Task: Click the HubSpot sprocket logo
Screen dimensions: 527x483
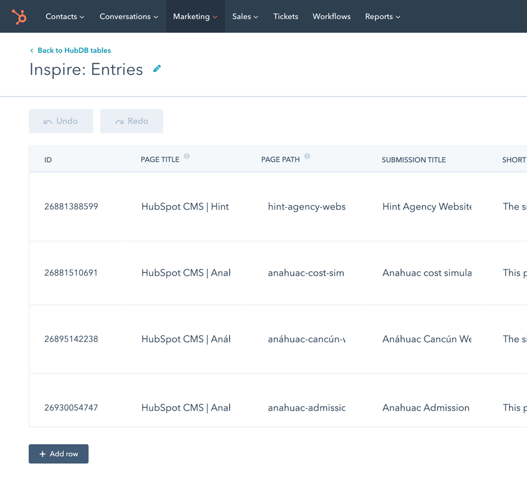Action: pyautogui.click(x=19, y=16)
